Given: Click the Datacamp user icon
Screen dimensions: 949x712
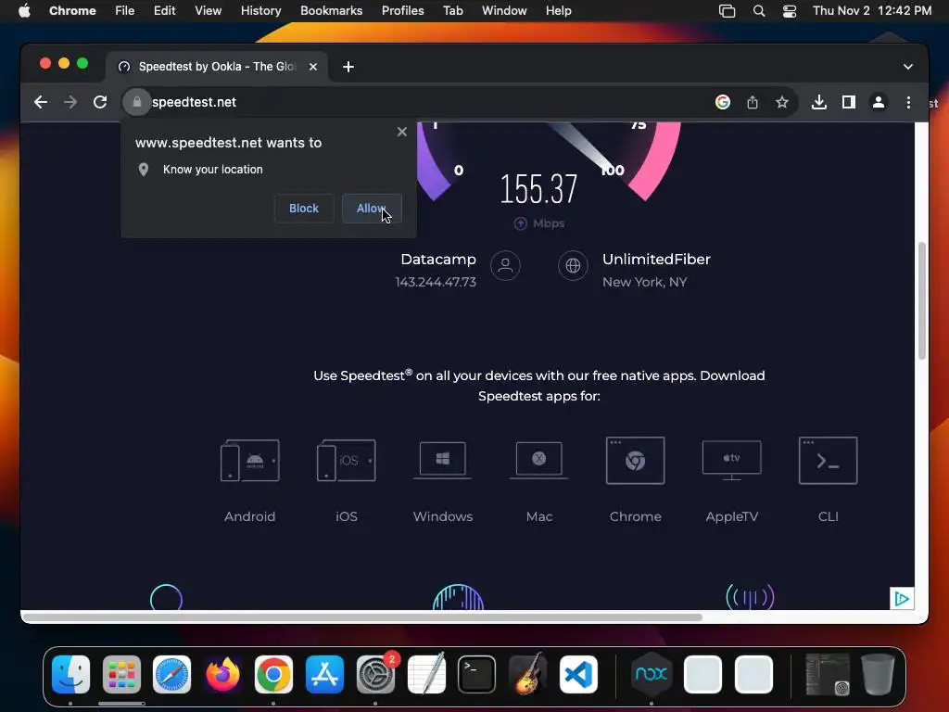Looking at the screenshot, I should tap(505, 265).
